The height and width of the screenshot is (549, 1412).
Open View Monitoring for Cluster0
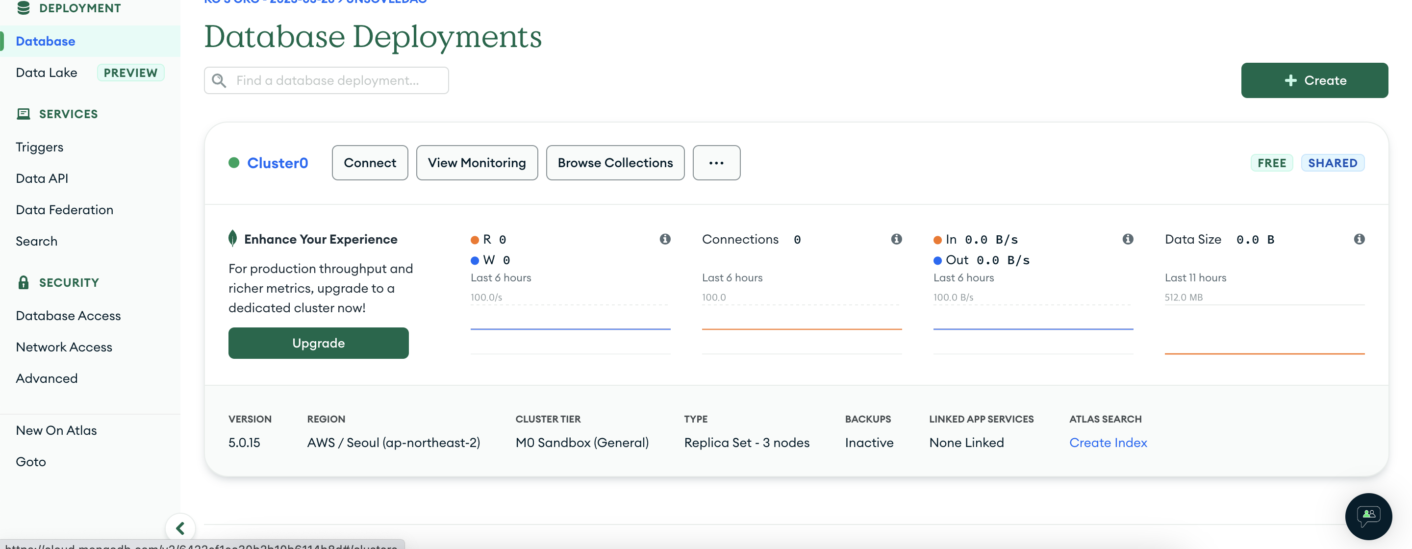477,163
